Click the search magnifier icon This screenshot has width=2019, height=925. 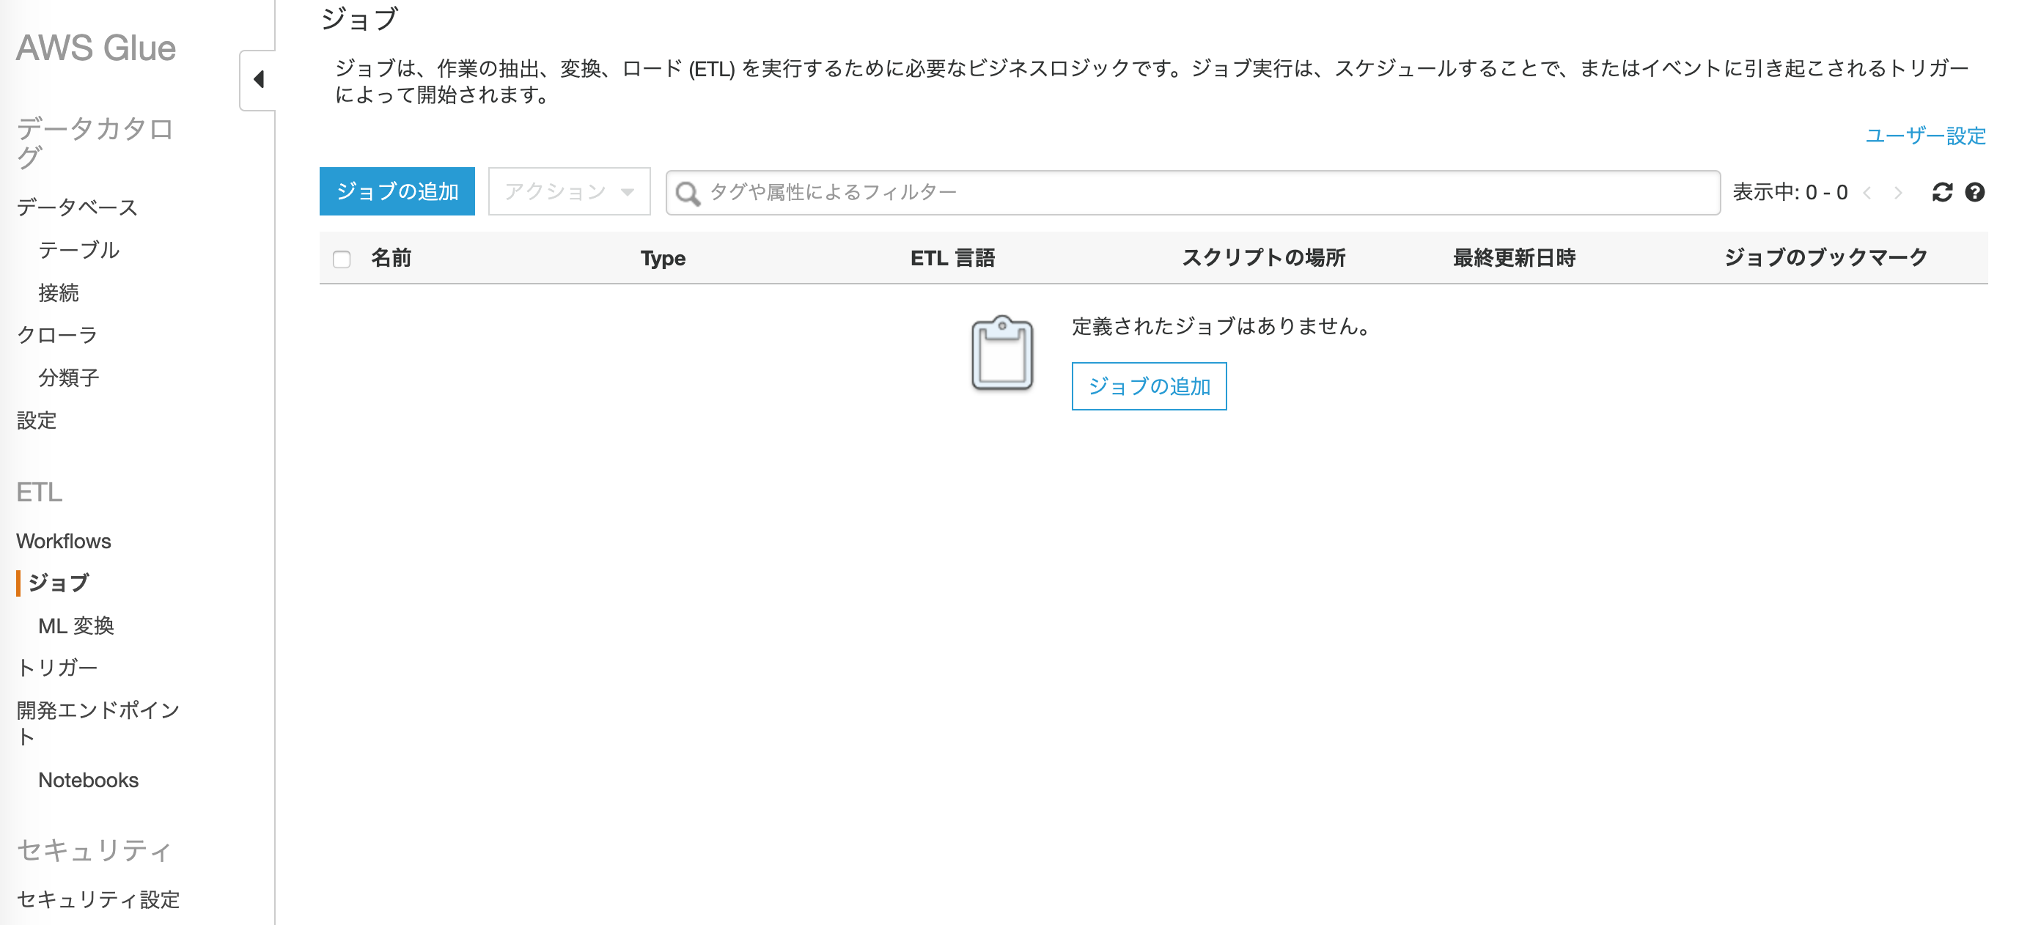click(x=688, y=193)
